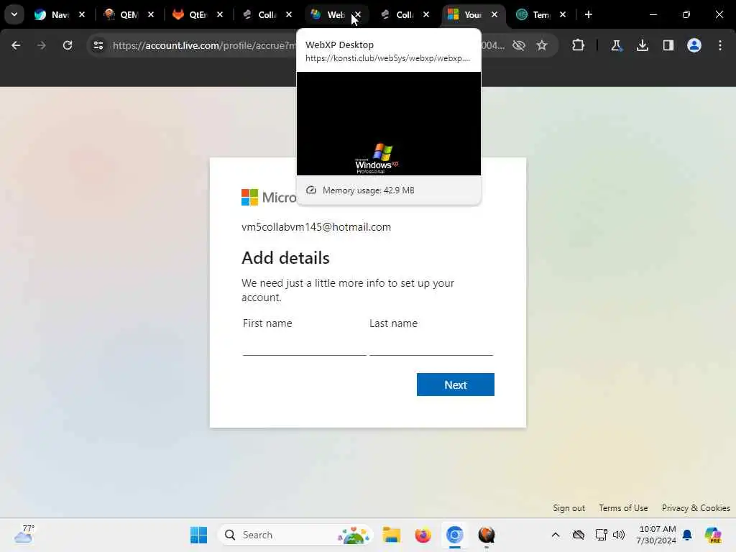Close the Tem tab

click(x=563, y=14)
